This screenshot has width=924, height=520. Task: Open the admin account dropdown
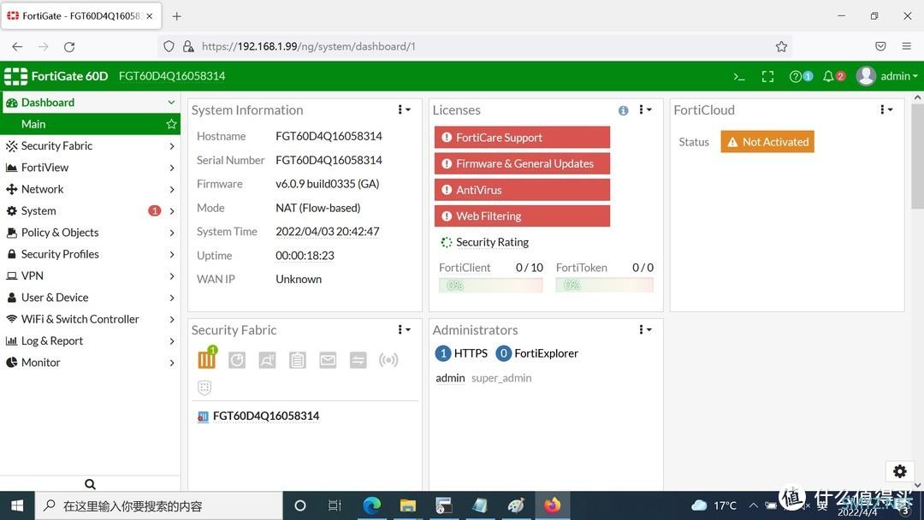898,76
